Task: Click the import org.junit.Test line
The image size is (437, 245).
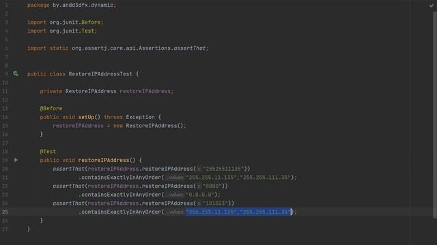Action: [x=62, y=31]
